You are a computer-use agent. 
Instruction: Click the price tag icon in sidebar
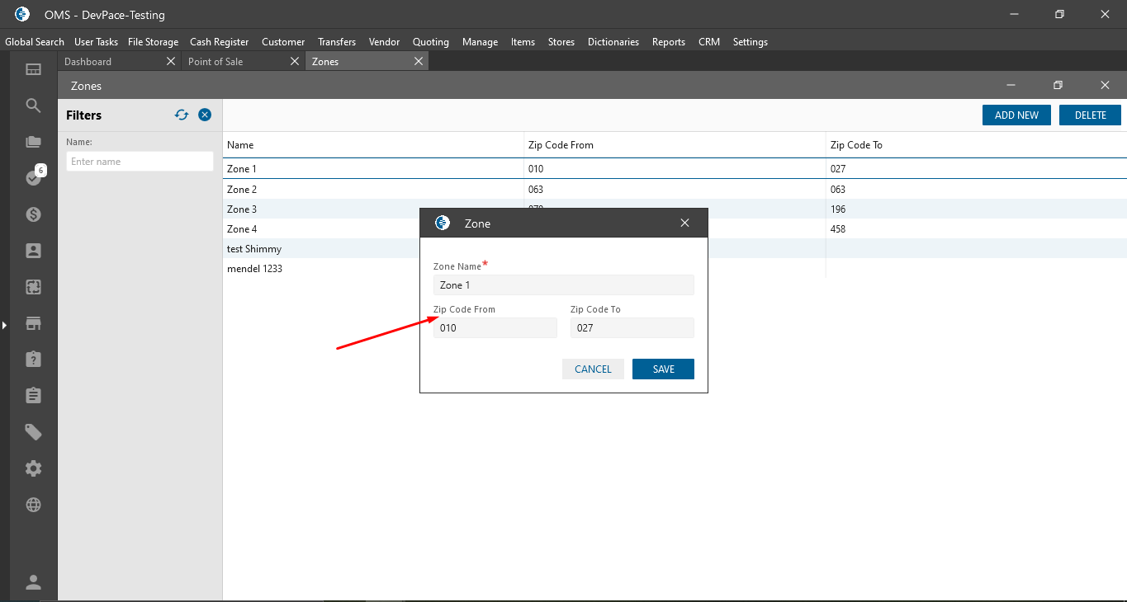pyautogui.click(x=33, y=432)
